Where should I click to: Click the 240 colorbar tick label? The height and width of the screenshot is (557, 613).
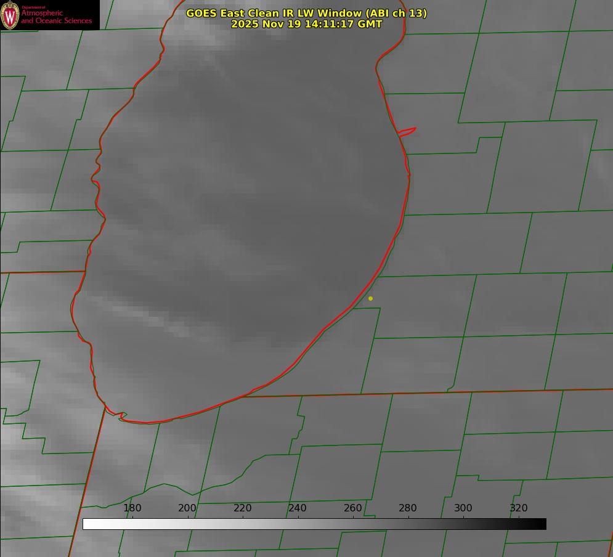click(298, 508)
